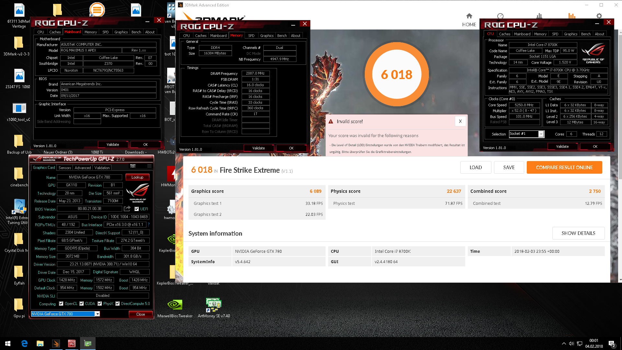The width and height of the screenshot is (622, 350).
Task: Take GPU-Z screenshot with camera icon
Action: pos(133,166)
